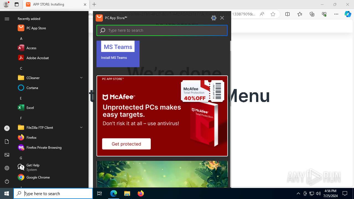Image resolution: width=354 pixels, height=199 pixels.
Task: Add this page to favorites star
Action: 273,14
